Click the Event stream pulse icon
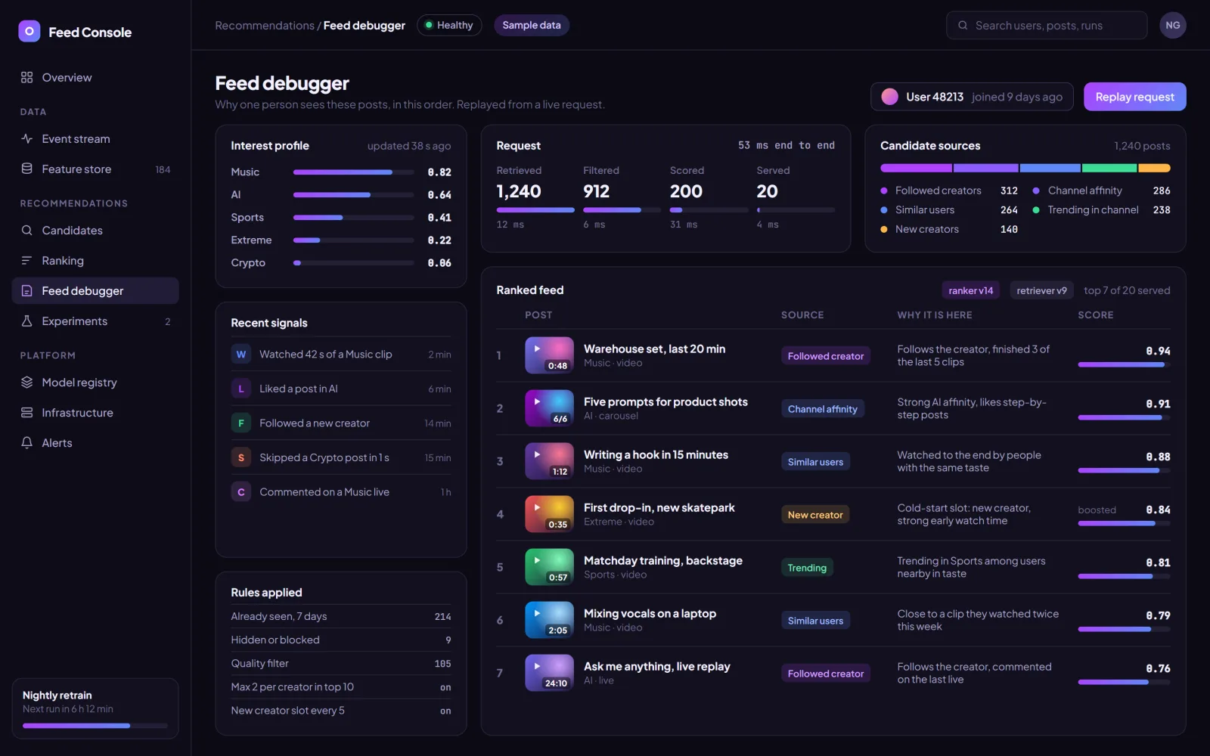Screen dimensions: 1210x756 click(27, 138)
